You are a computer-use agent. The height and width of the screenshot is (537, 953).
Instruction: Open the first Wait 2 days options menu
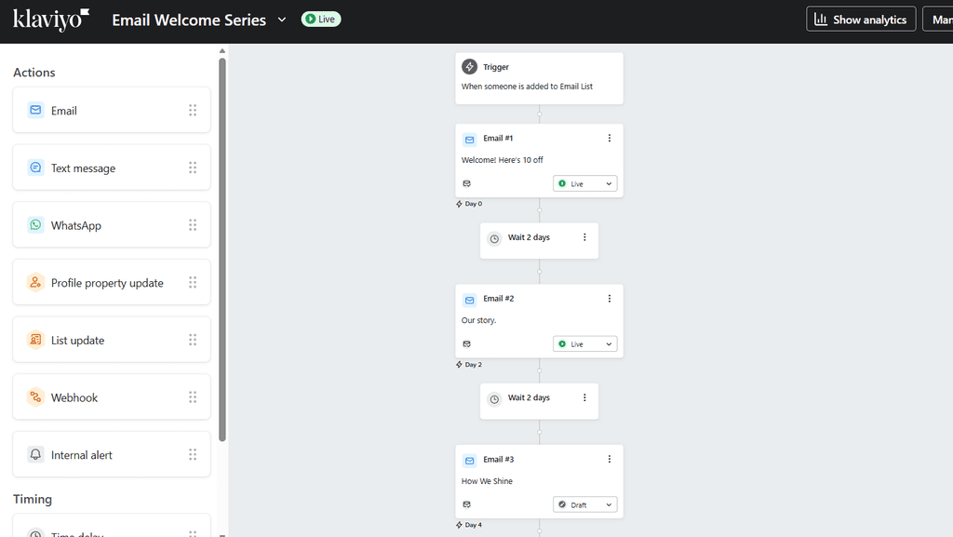(x=584, y=237)
